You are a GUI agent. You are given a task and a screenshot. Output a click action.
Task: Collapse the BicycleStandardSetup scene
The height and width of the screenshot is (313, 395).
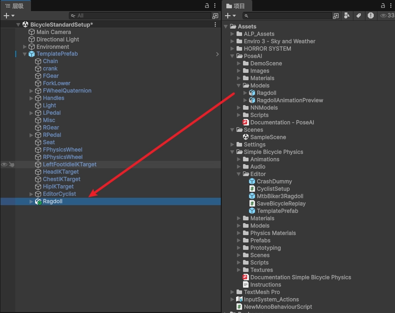tap(18, 24)
